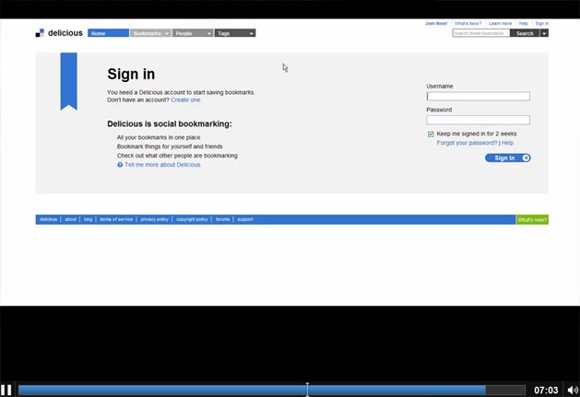Open terms of service footer link
Screen dimensions: 580x397
pyautogui.click(x=116, y=219)
